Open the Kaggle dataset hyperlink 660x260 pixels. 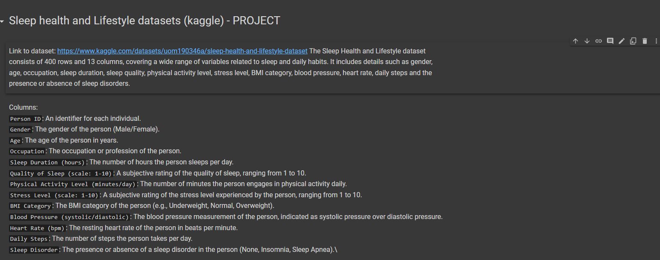[182, 51]
